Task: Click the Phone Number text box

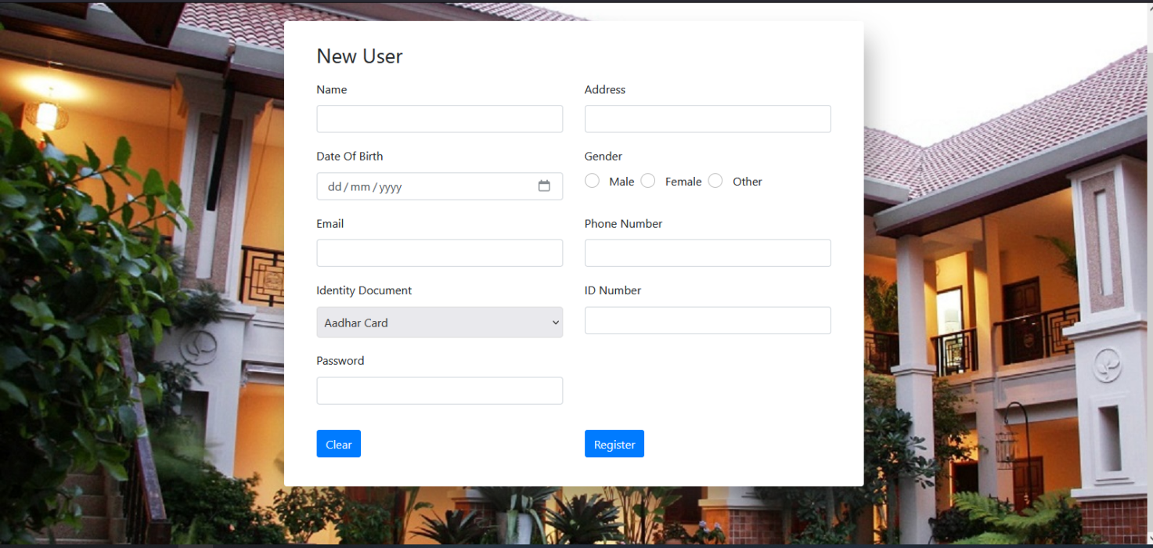Action: coord(707,253)
